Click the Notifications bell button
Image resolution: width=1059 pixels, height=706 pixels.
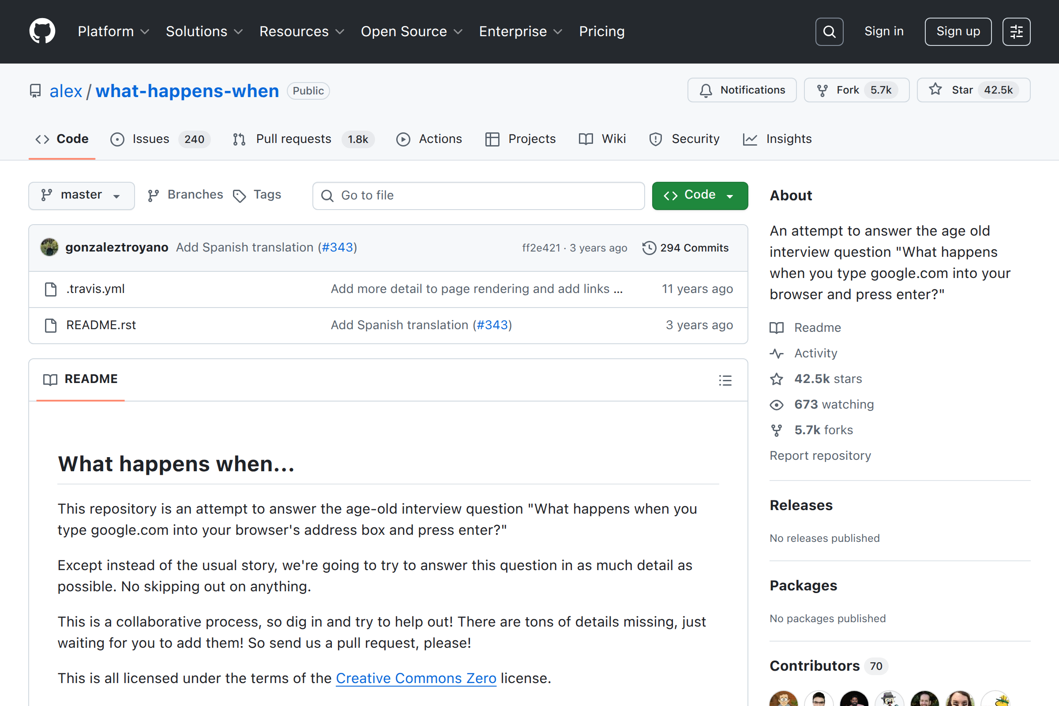[x=742, y=90]
